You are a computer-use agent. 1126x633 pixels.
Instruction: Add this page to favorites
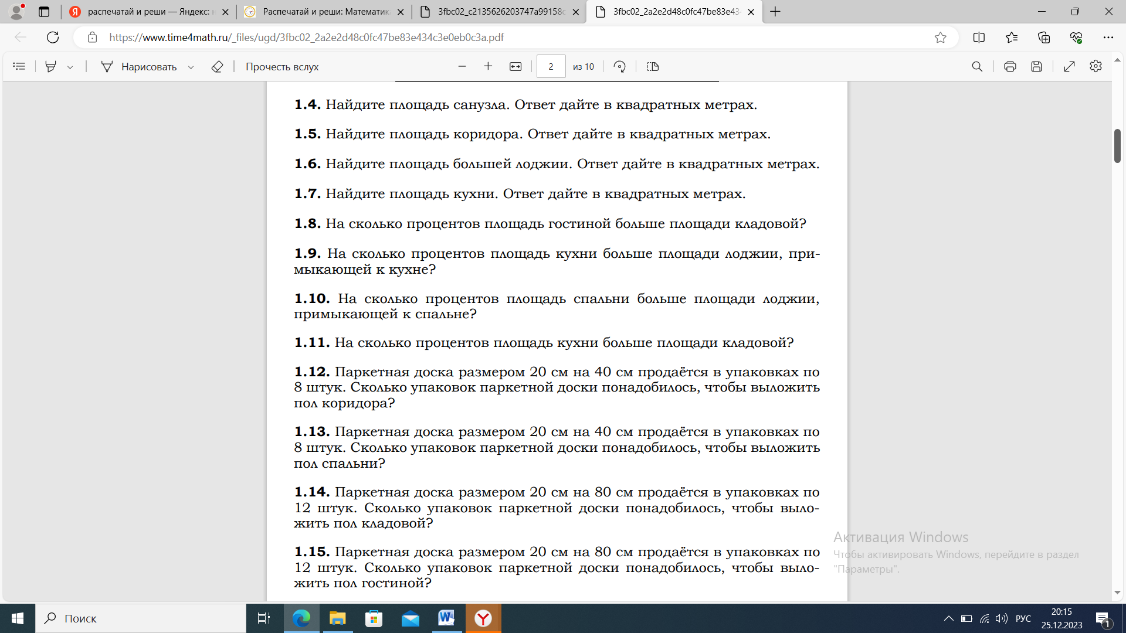(941, 38)
